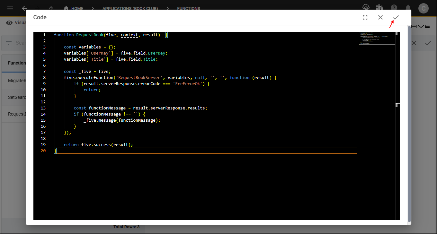Screen dimensions: 437x234
Task: Click 'const variables = {};' line
Action: coord(90,47)
